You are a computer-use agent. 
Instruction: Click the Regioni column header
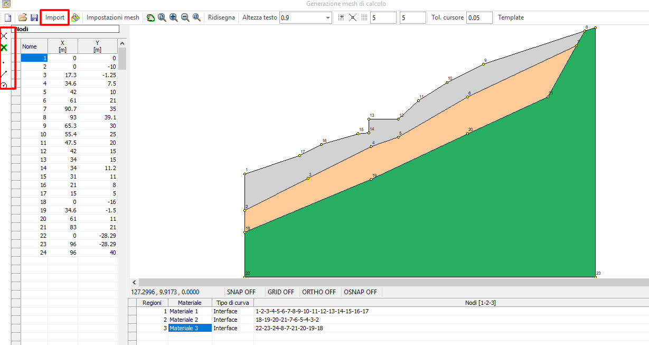click(x=152, y=303)
